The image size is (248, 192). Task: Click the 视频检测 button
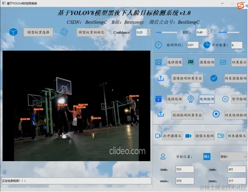[207, 99]
